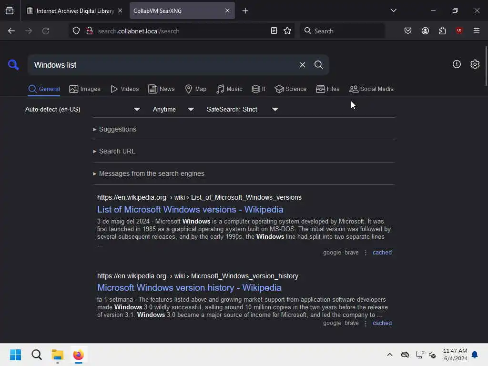This screenshot has width=488, height=366.
Task: Open SearXNG preferences gear icon
Action: point(475,64)
